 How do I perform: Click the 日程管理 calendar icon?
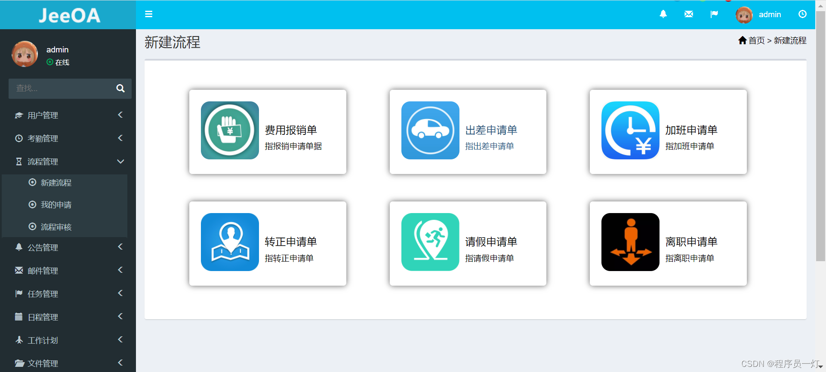(18, 317)
